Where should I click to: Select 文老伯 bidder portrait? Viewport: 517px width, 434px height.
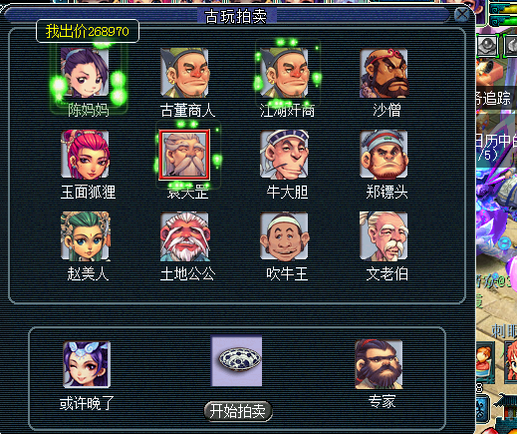[x=384, y=236]
